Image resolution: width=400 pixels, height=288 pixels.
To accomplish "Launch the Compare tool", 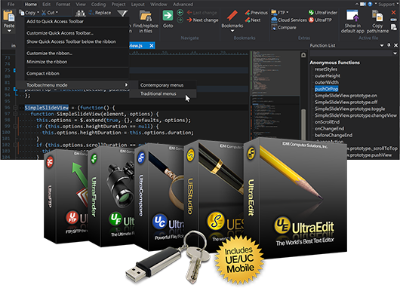I will [284, 27].
